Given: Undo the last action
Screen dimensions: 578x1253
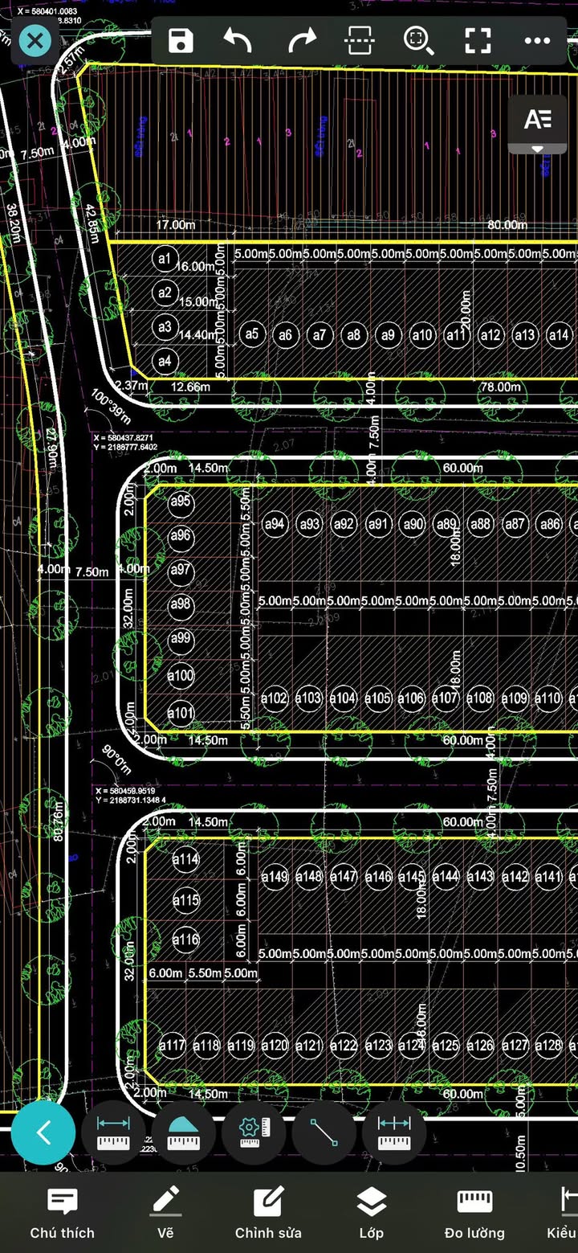Looking at the screenshot, I should point(238,40).
